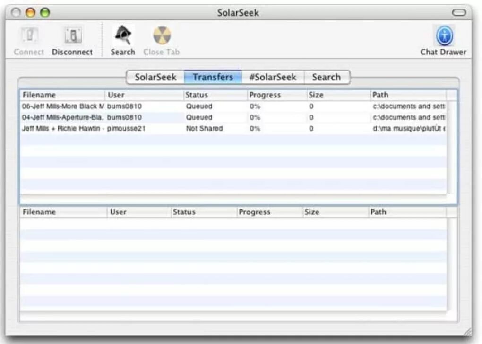Select the 06-Jeff Mills-More Black transfer row
Screen dimensions: 482x344
click(x=233, y=106)
